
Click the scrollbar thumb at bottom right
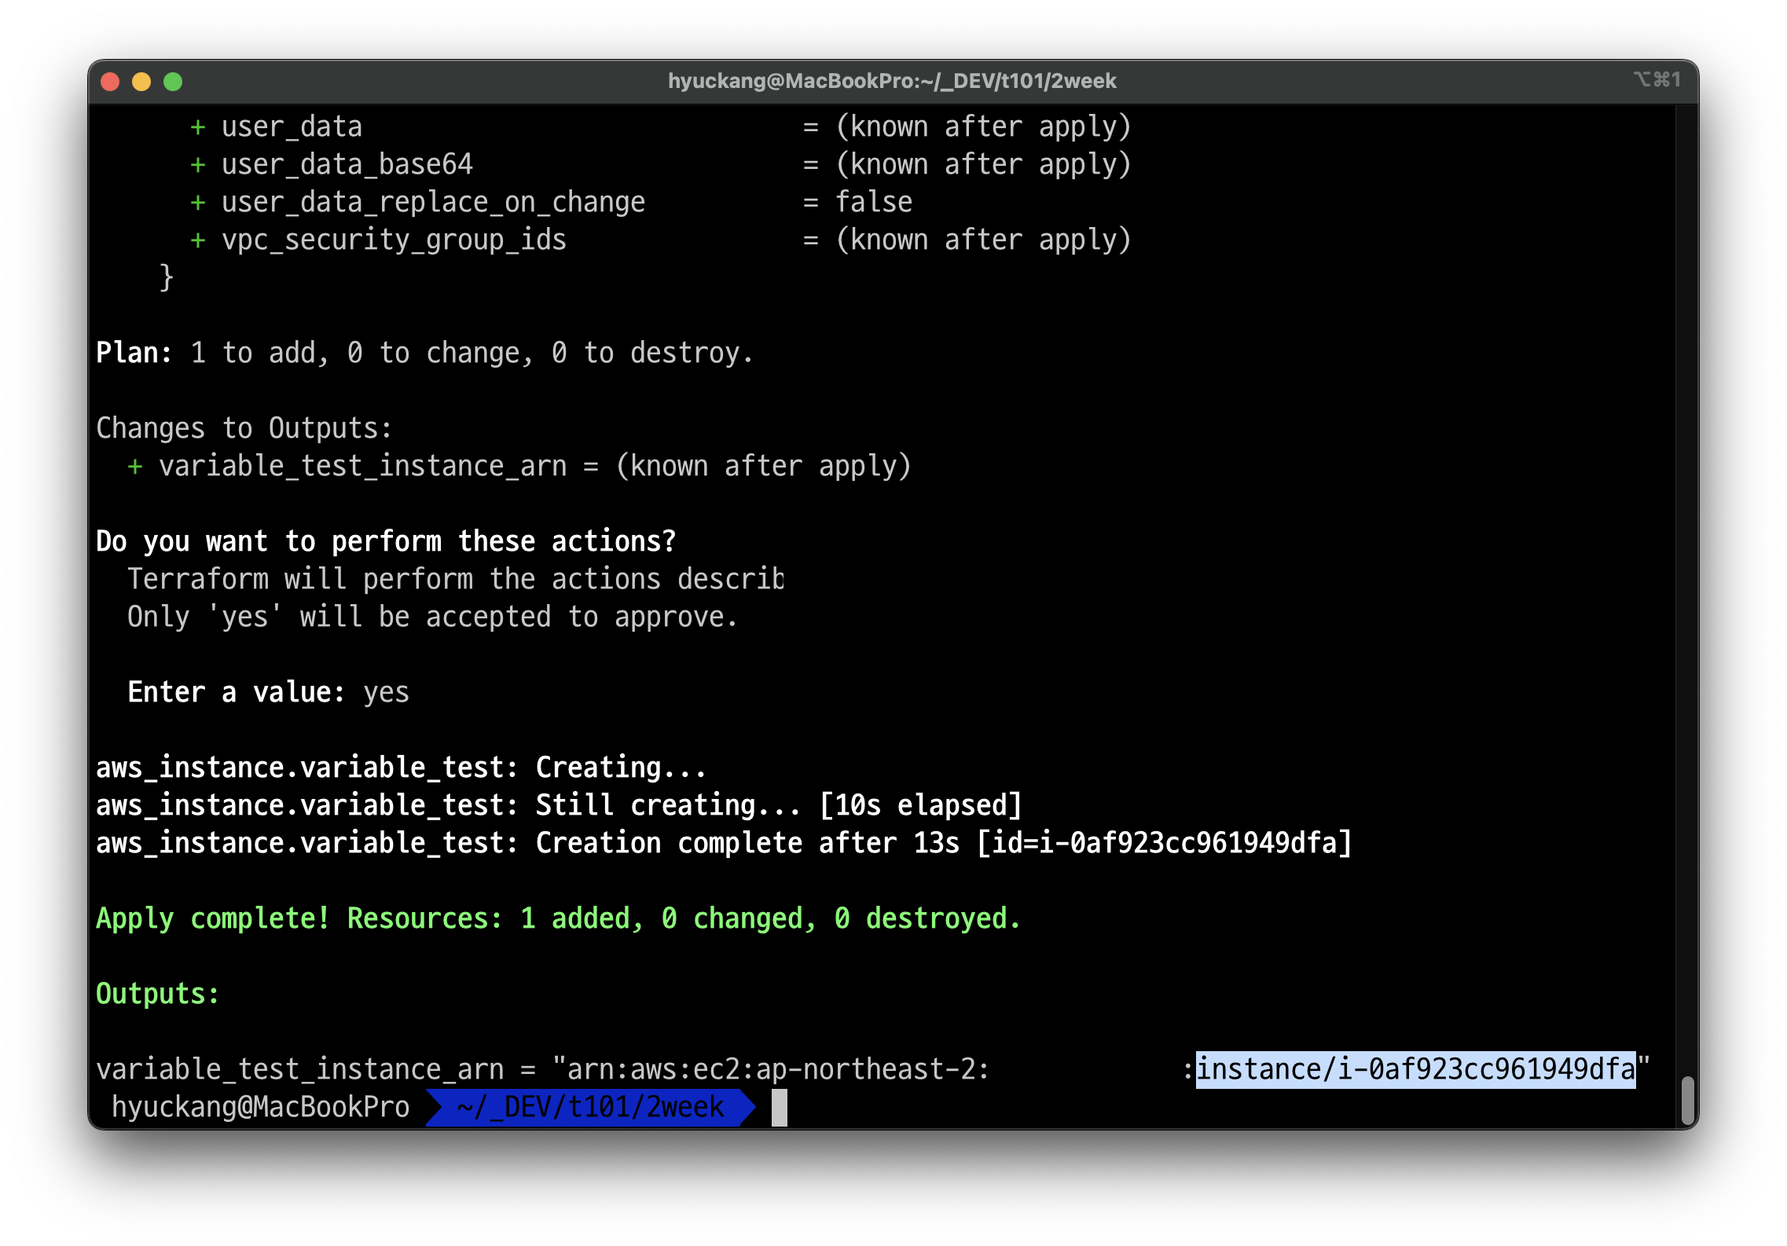click(x=1687, y=1100)
